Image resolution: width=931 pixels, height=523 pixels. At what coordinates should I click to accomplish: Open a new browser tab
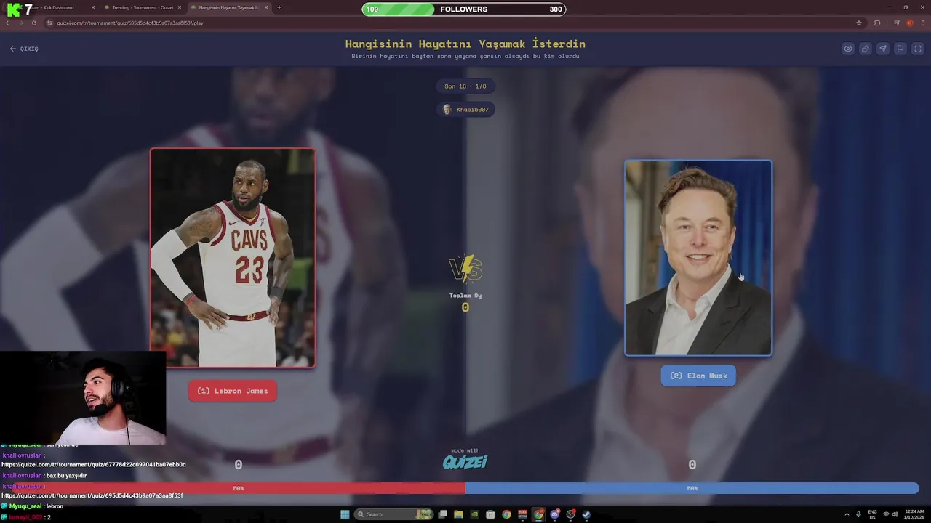279,7
